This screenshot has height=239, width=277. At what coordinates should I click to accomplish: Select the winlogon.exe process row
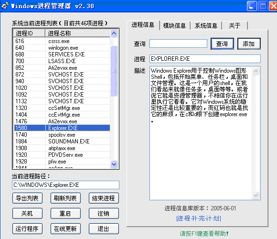click(x=62, y=48)
